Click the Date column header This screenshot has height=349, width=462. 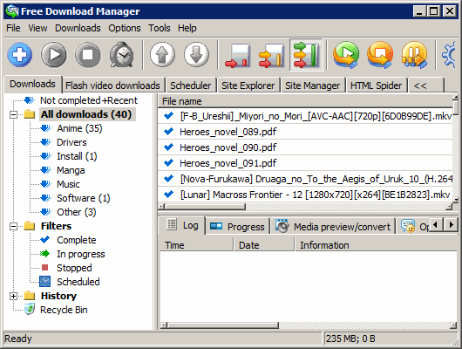click(x=264, y=245)
